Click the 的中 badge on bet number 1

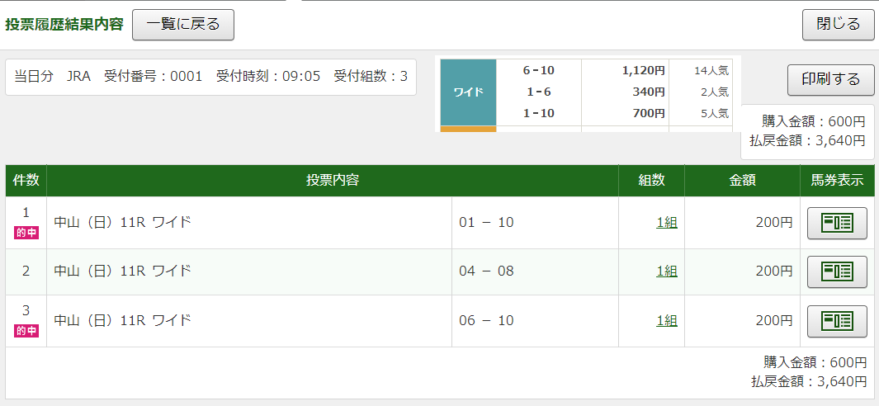[26, 233]
